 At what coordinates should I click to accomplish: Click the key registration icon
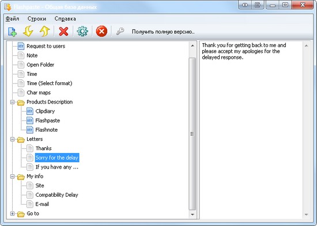tap(120, 32)
